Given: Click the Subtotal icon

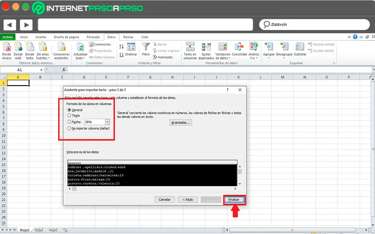Looking at the screenshot, I should point(300,50).
